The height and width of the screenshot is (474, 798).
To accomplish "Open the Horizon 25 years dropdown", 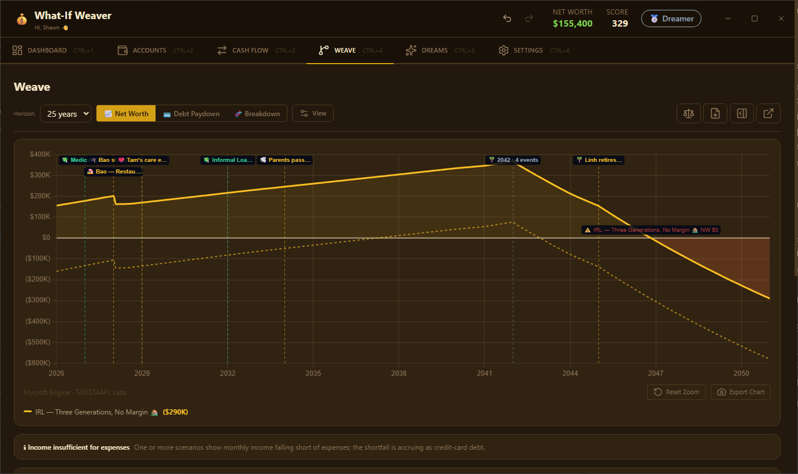I will 65,114.
